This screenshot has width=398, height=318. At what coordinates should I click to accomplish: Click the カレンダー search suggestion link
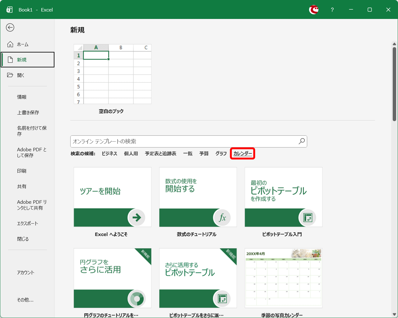pyautogui.click(x=243, y=153)
